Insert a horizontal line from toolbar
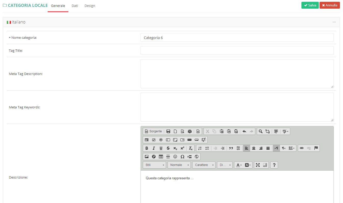343x203 pixels. click(168, 157)
